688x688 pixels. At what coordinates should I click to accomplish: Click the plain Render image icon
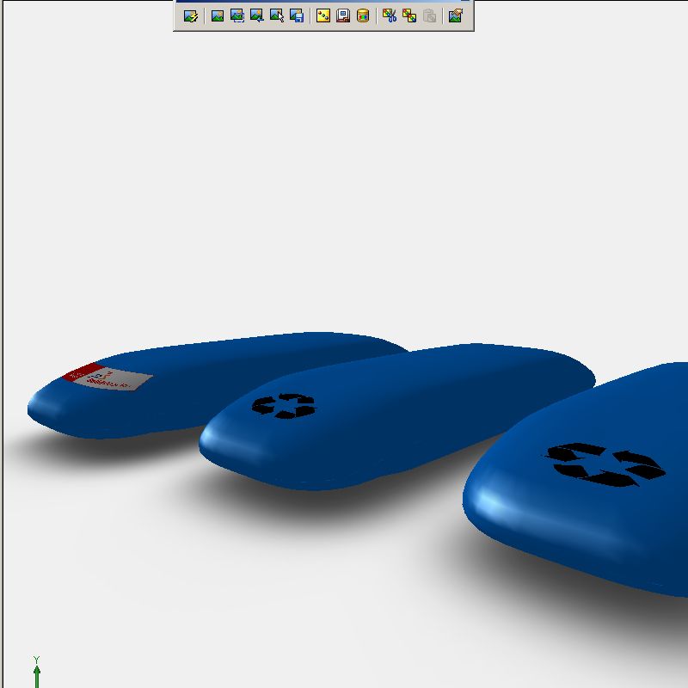(x=218, y=16)
